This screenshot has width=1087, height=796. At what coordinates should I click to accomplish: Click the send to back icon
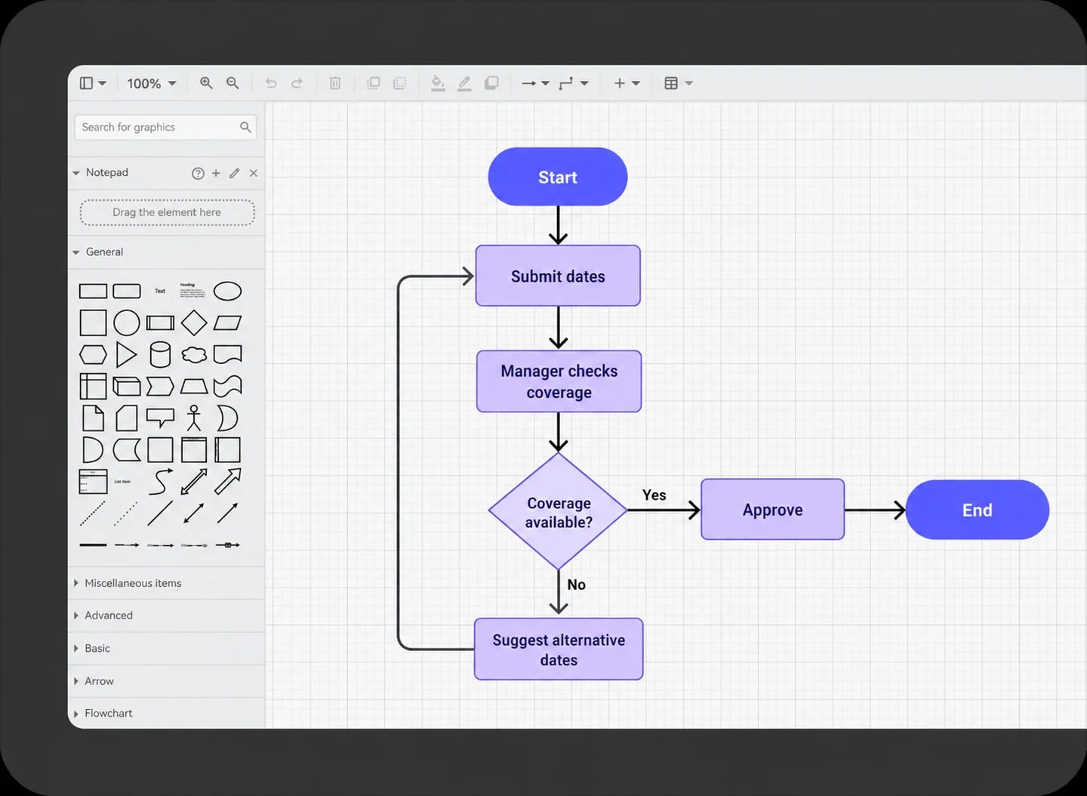click(x=400, y=83)
